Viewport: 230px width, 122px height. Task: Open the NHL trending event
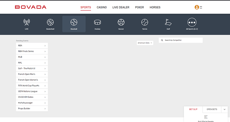point(32,63)
